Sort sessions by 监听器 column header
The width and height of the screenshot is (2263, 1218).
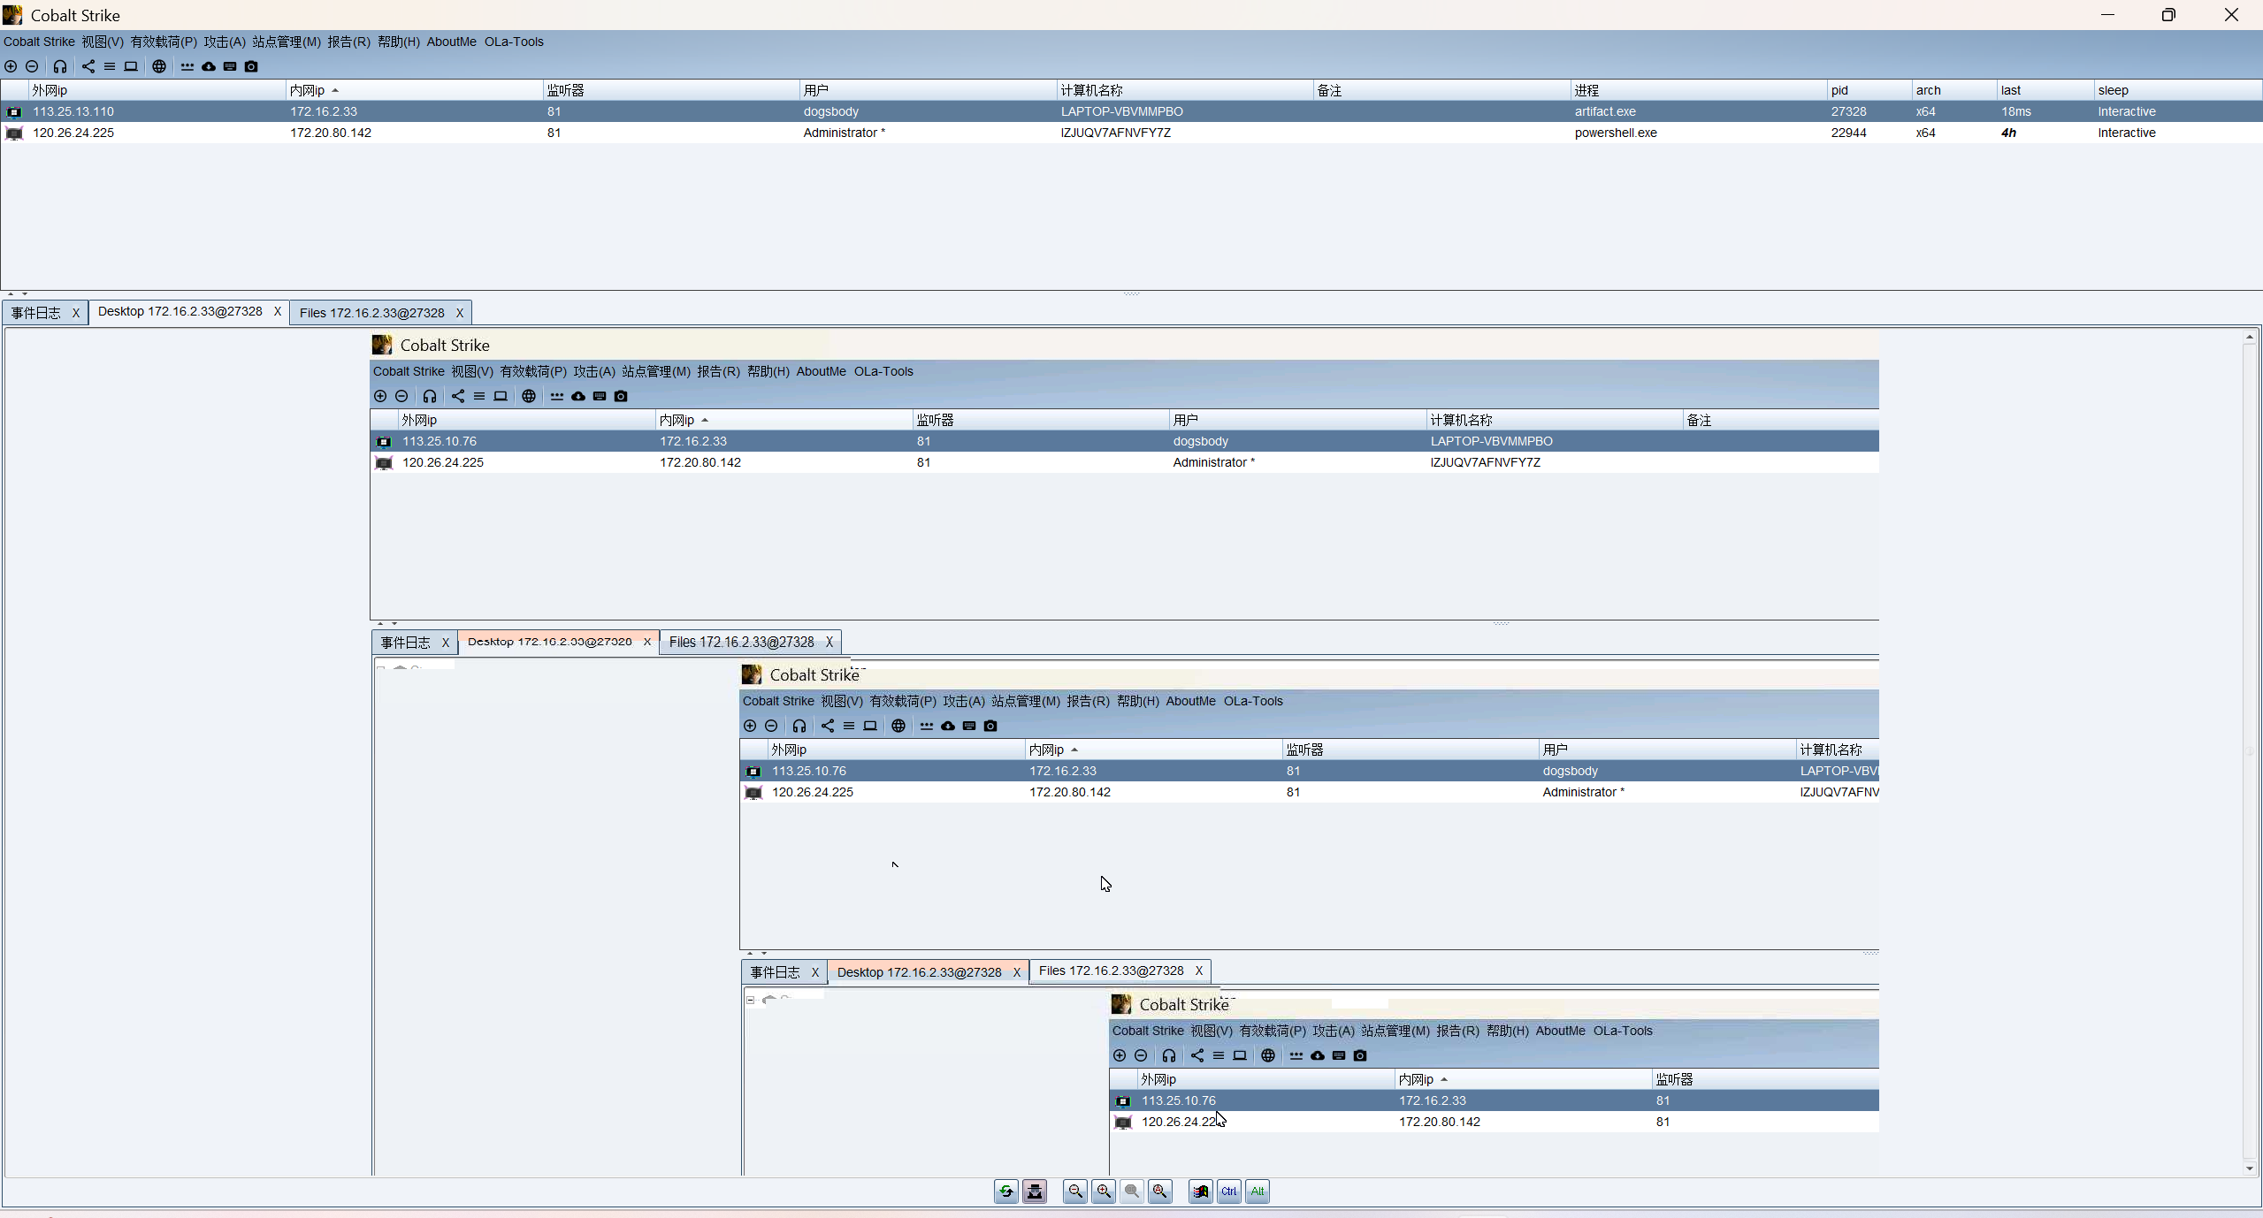point(671,90)
